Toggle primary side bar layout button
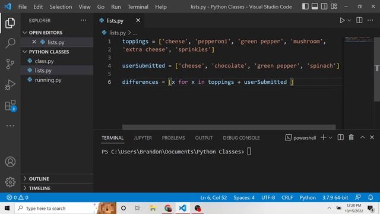This screenshot has height=214, width=380. click(x=305, y=7)
